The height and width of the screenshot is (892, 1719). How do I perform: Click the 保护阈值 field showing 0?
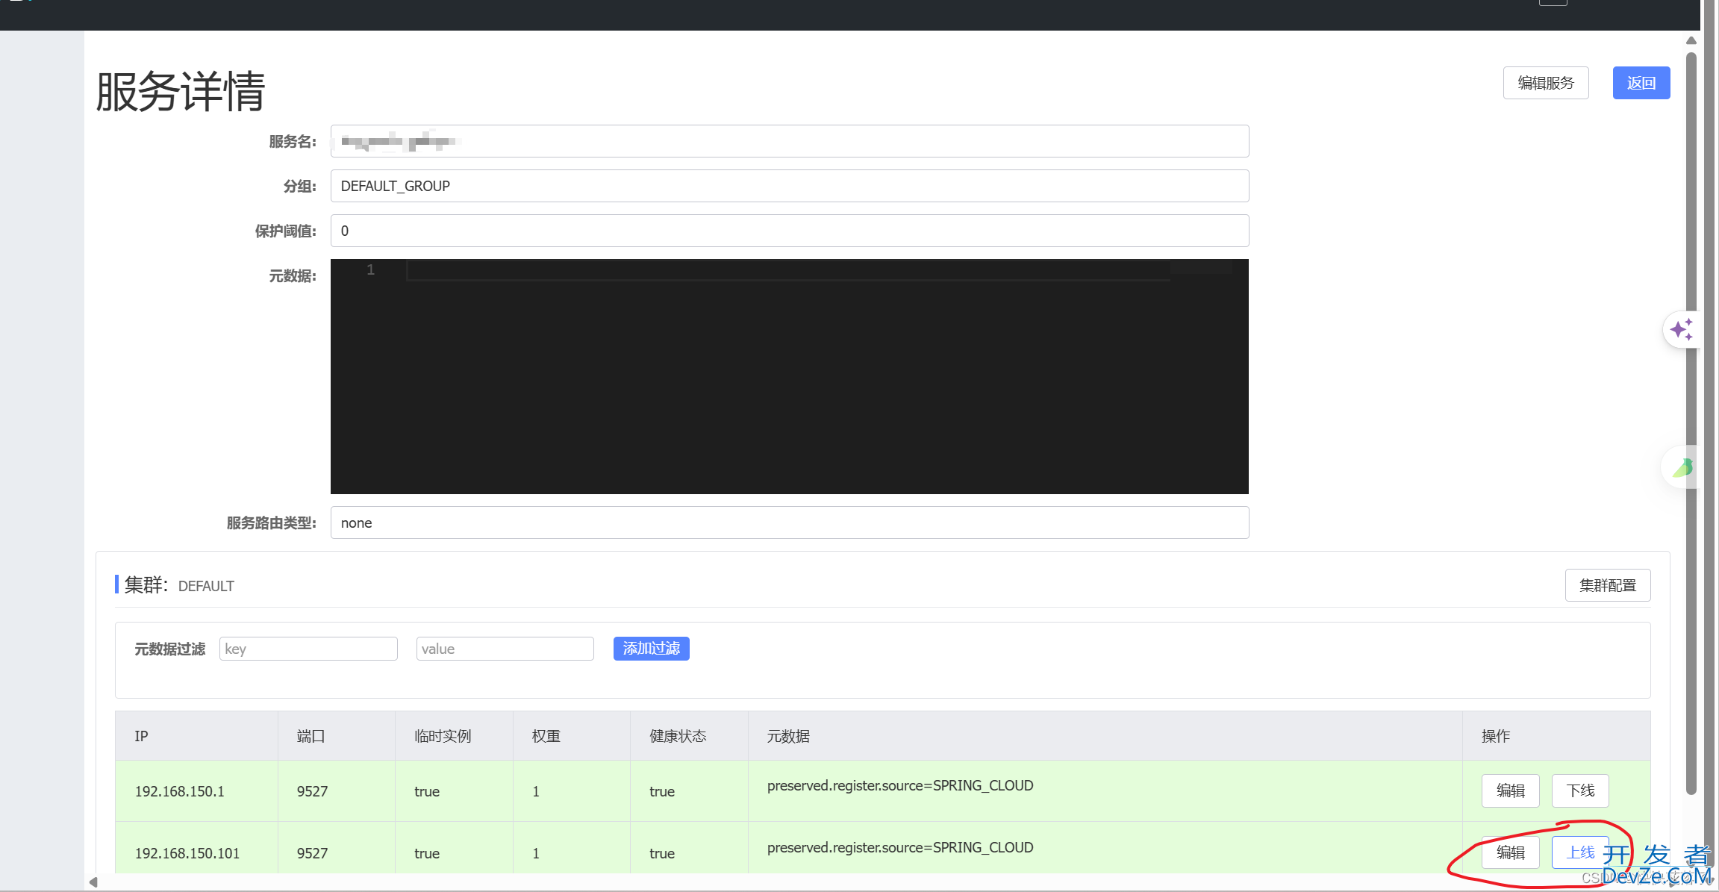click(789, 231)
